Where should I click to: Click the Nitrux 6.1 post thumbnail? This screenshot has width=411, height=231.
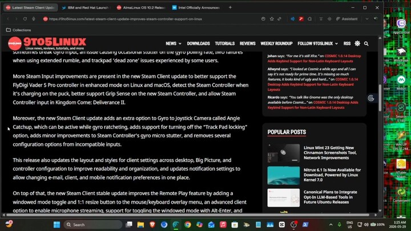click(x=284, y=176)
